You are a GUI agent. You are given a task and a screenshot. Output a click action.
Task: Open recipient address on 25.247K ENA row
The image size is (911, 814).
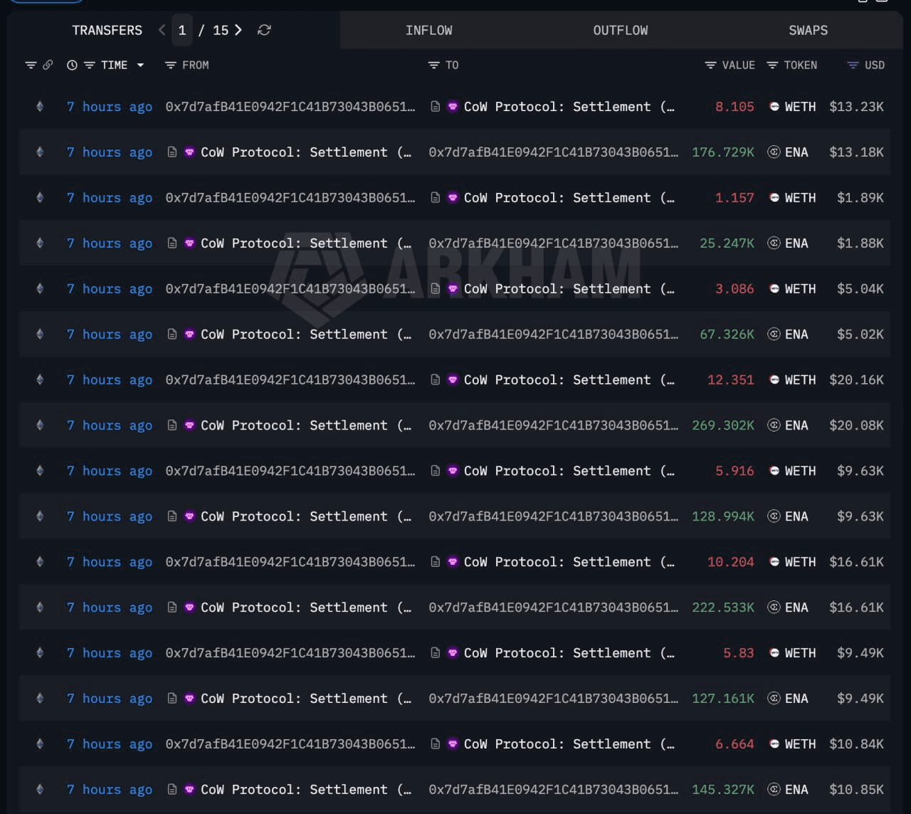coord(553,243)
